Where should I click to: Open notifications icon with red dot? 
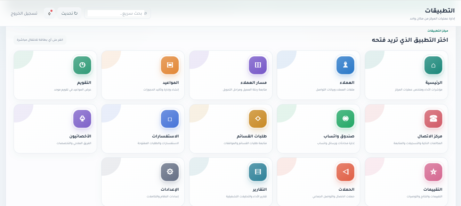[49, 13]
